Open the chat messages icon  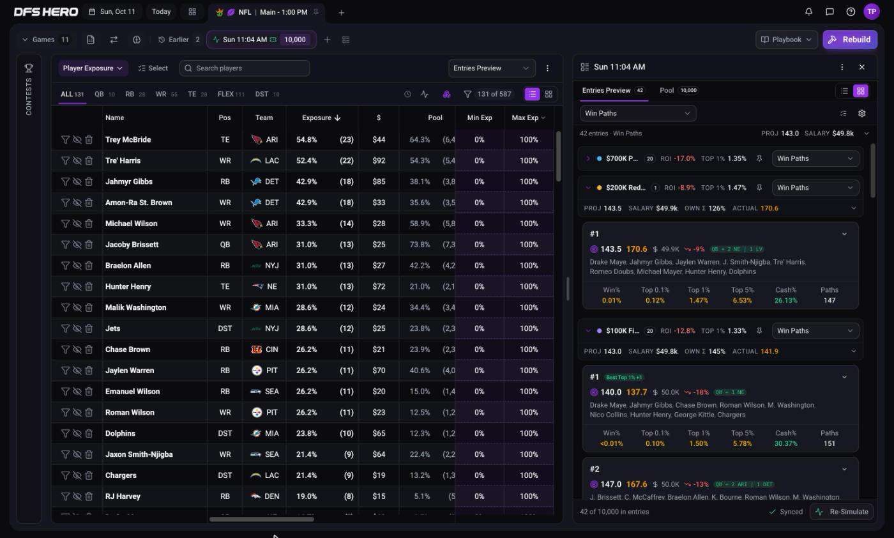point(830,12)
